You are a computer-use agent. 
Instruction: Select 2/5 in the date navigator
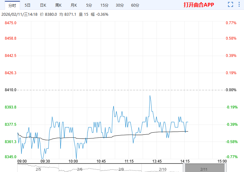38,169
